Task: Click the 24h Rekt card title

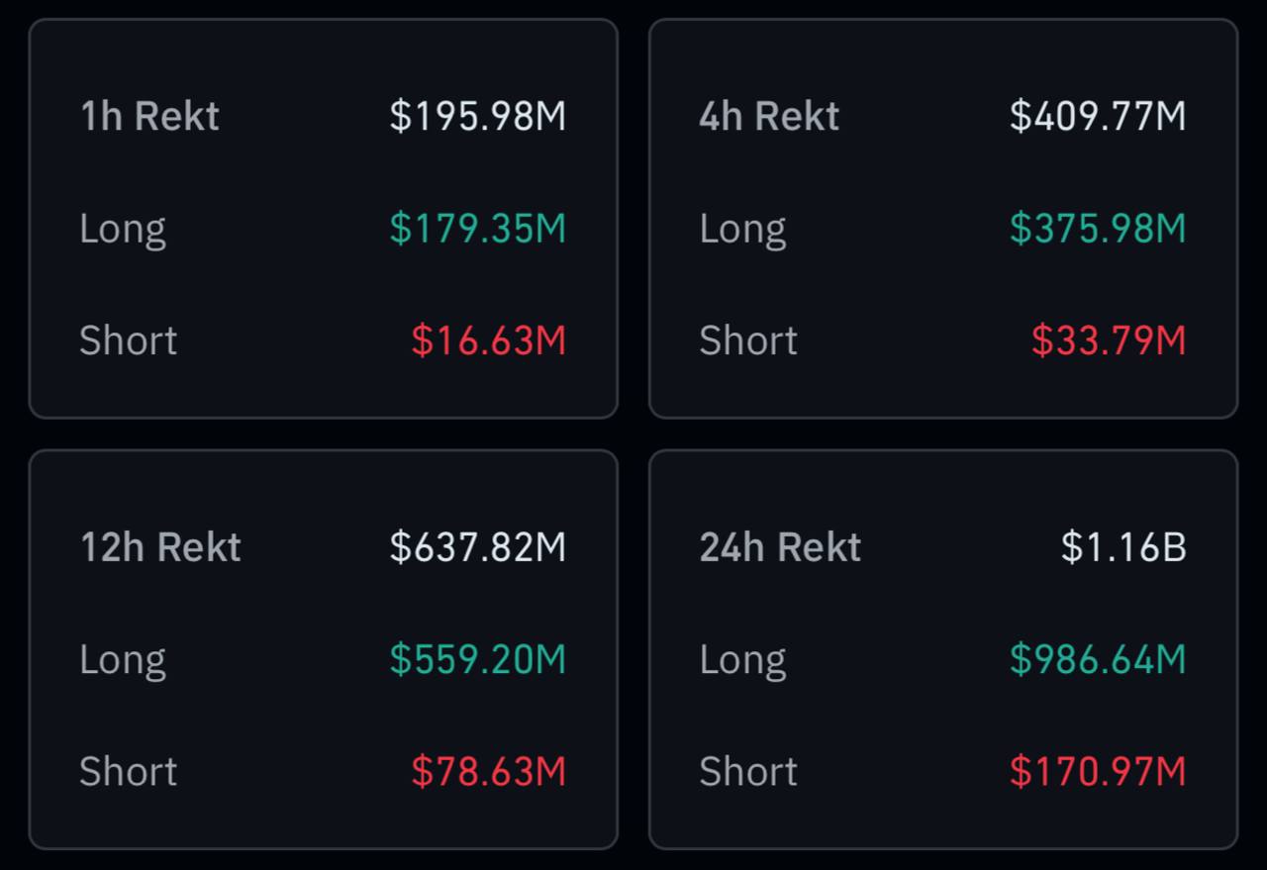Action: 780,547
